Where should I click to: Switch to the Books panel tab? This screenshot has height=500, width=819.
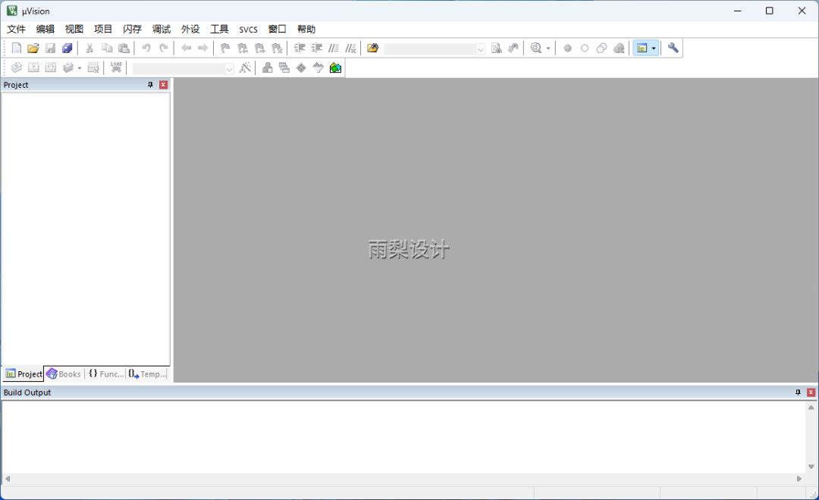(63, 373)
